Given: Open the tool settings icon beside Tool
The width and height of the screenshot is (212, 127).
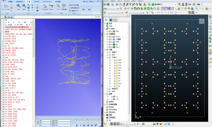Looking at the screenshot, I should click(x=64, y=7).
